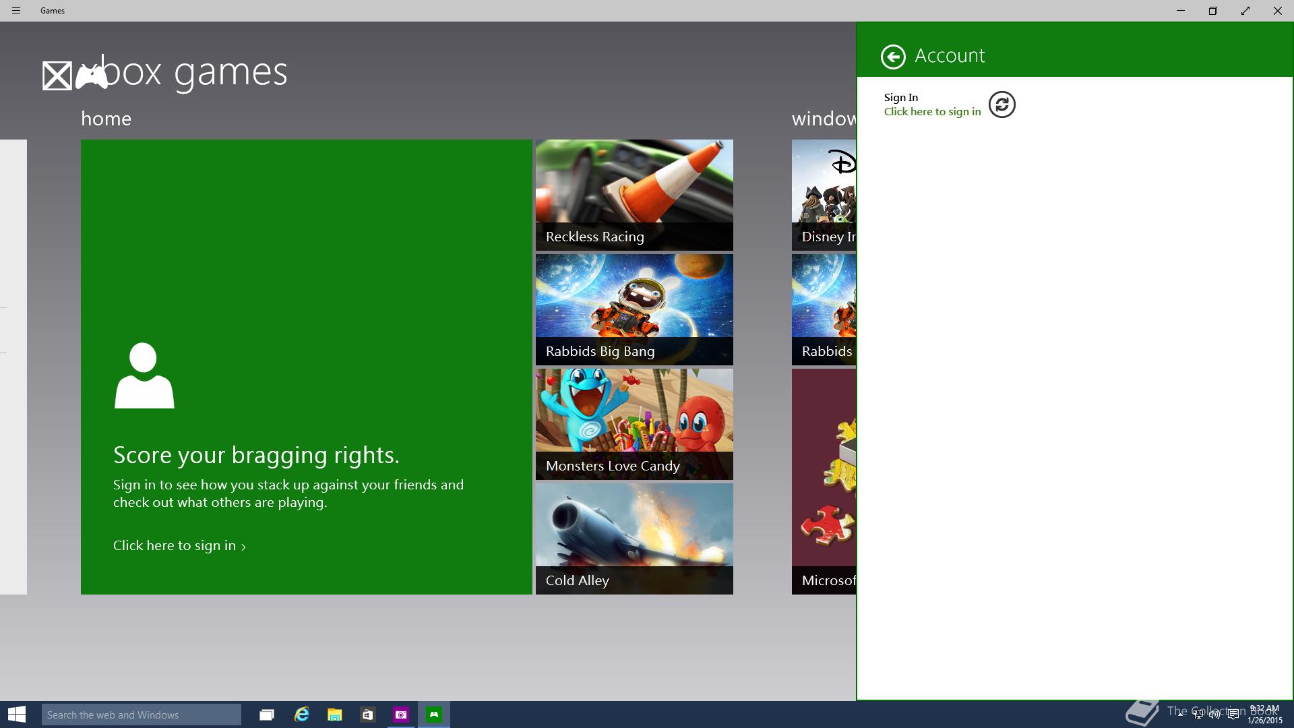Image resolution: width=1294 pixels, height=728 pixels.
Task: Minimize the Games window
Action: (1181, 11)
